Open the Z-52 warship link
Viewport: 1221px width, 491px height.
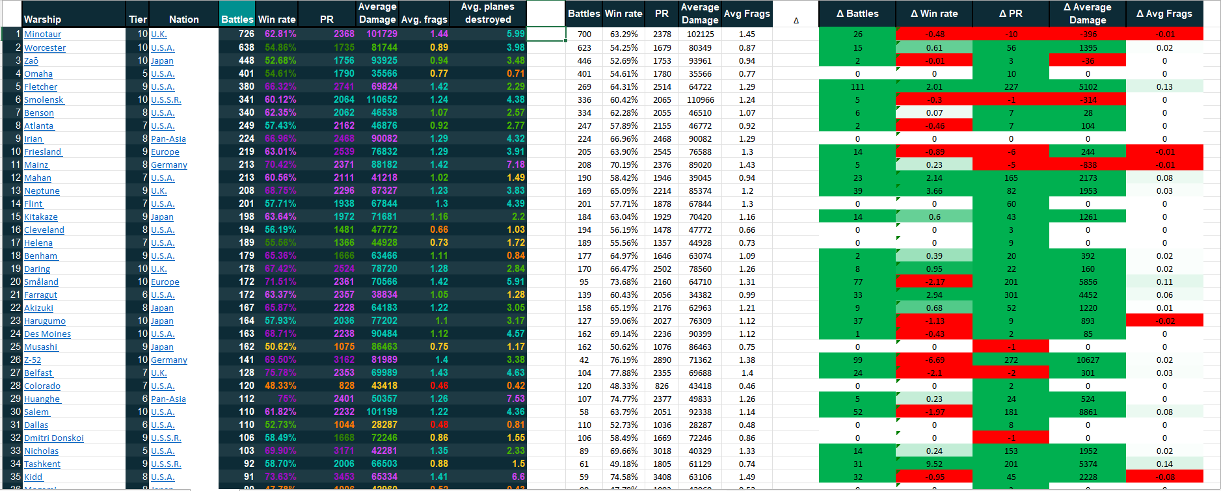point(33,360)
